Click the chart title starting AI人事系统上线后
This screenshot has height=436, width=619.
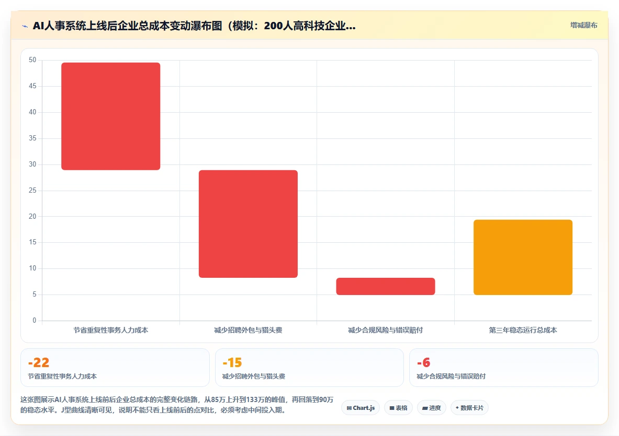click(x=194, y=26)
